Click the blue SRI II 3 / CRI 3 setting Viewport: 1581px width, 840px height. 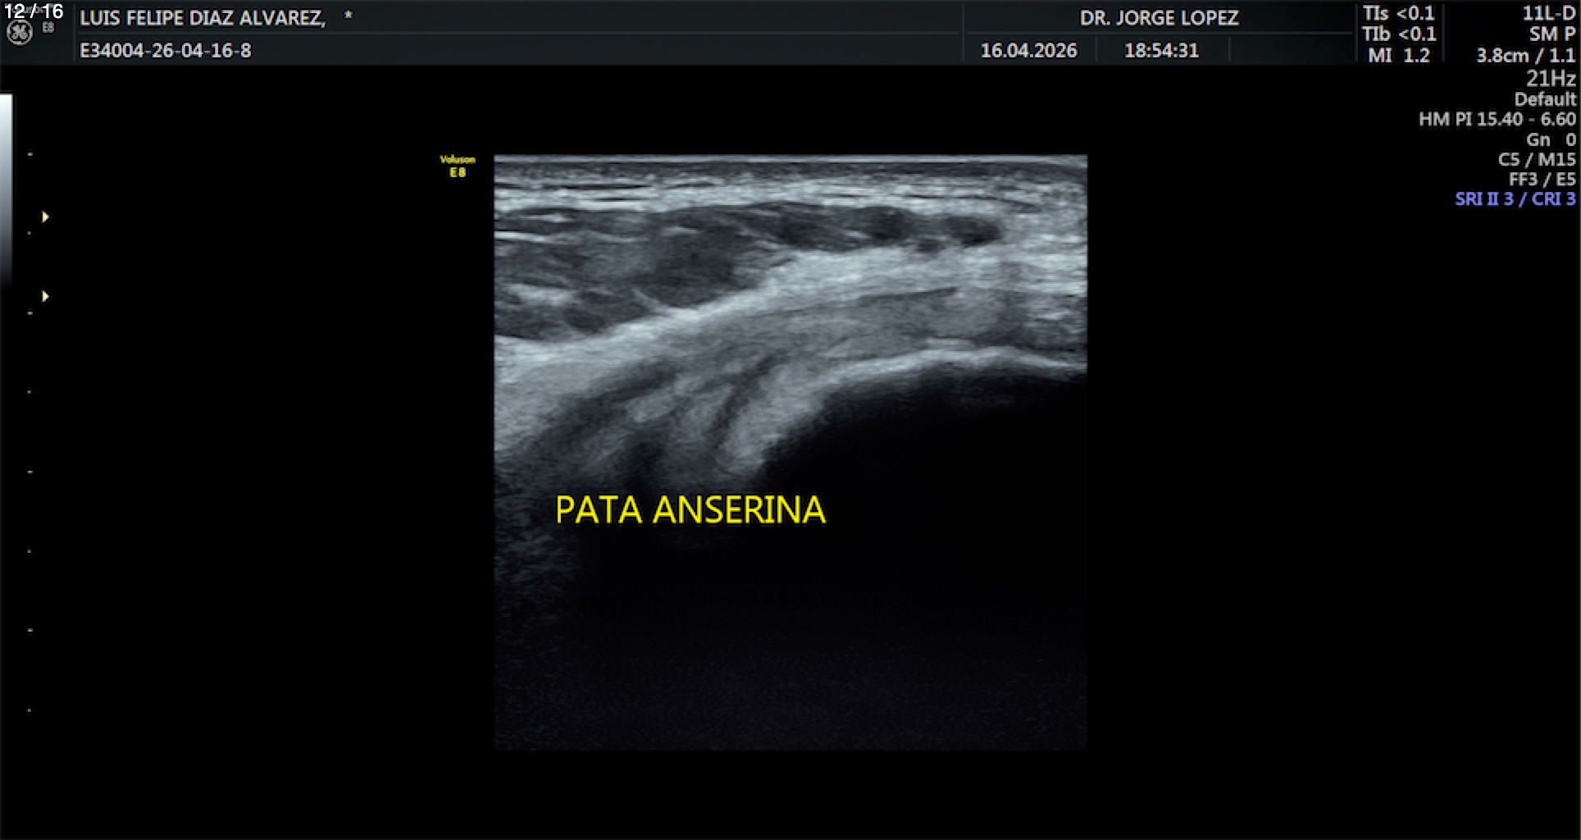(1515, 199)
